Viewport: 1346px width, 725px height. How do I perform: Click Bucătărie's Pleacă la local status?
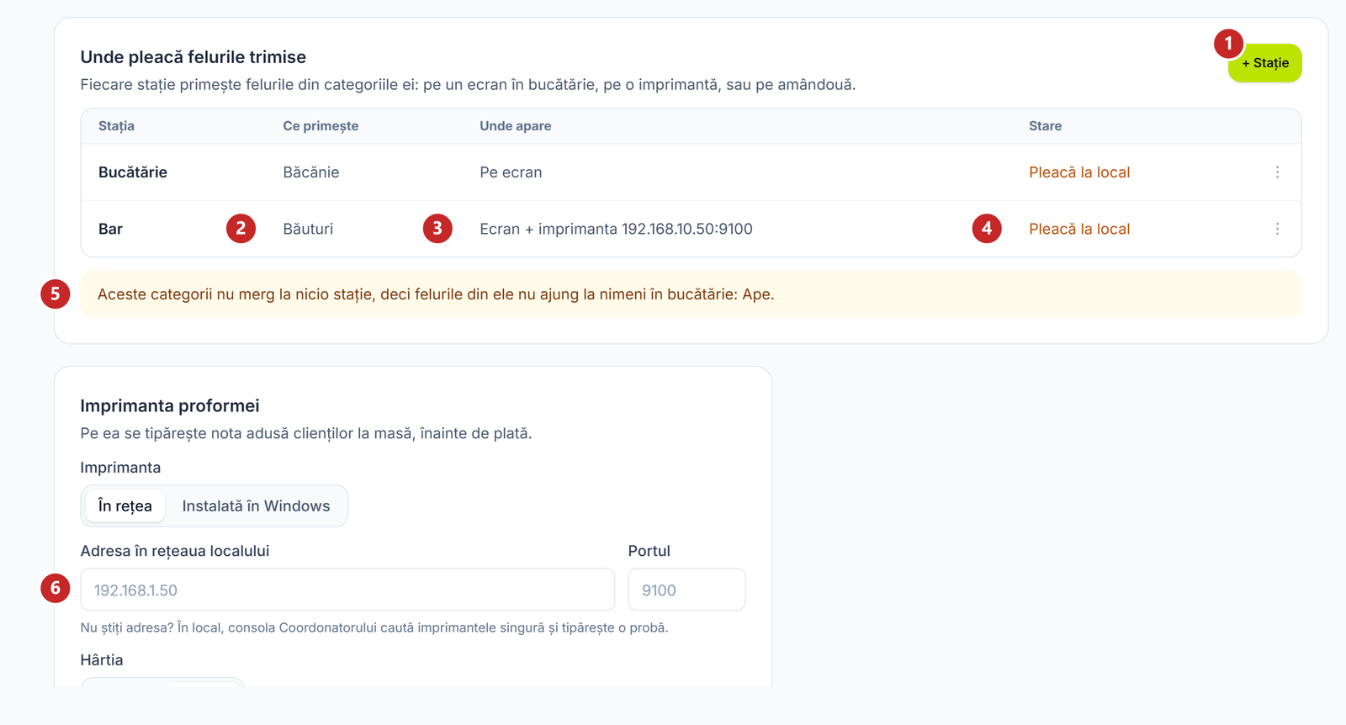pos(1079,172)
